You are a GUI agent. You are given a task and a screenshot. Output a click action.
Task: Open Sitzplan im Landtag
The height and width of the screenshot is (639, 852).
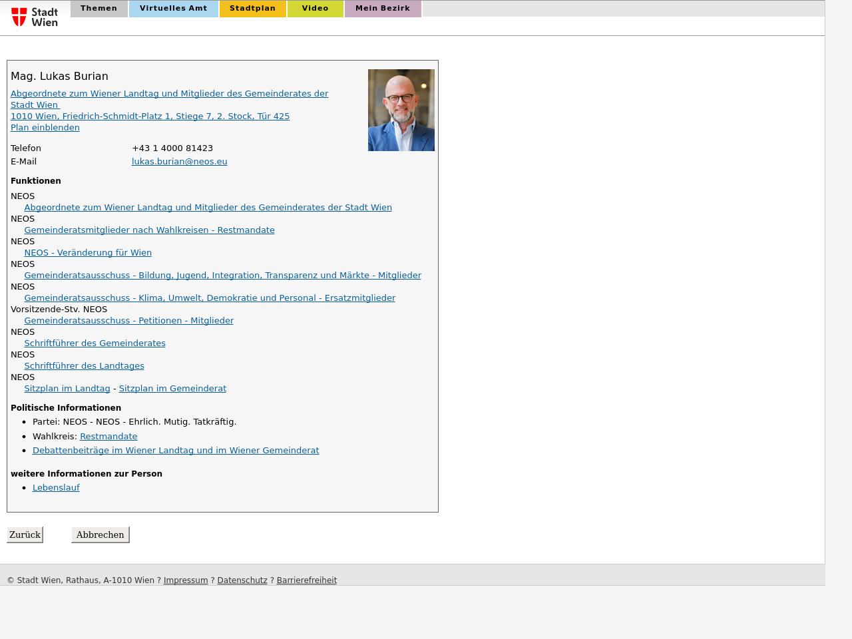tap(67, 389)
